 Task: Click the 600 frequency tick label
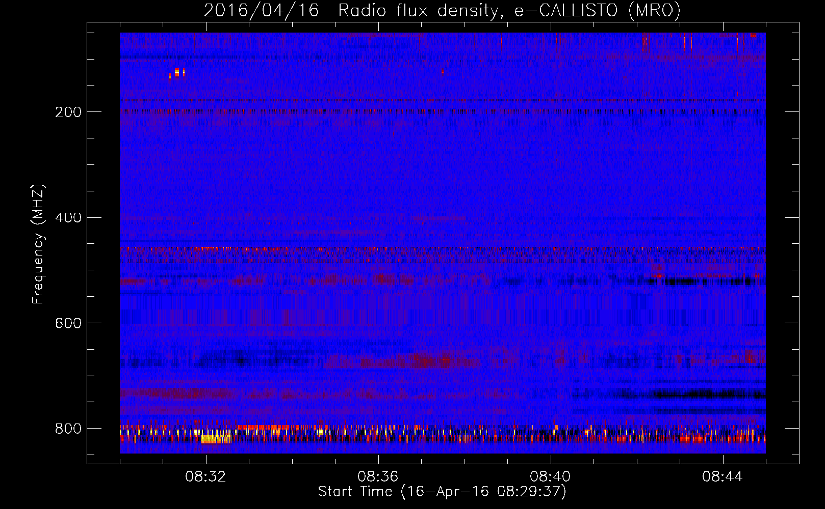pyautogui.click(x=68, y=324)
